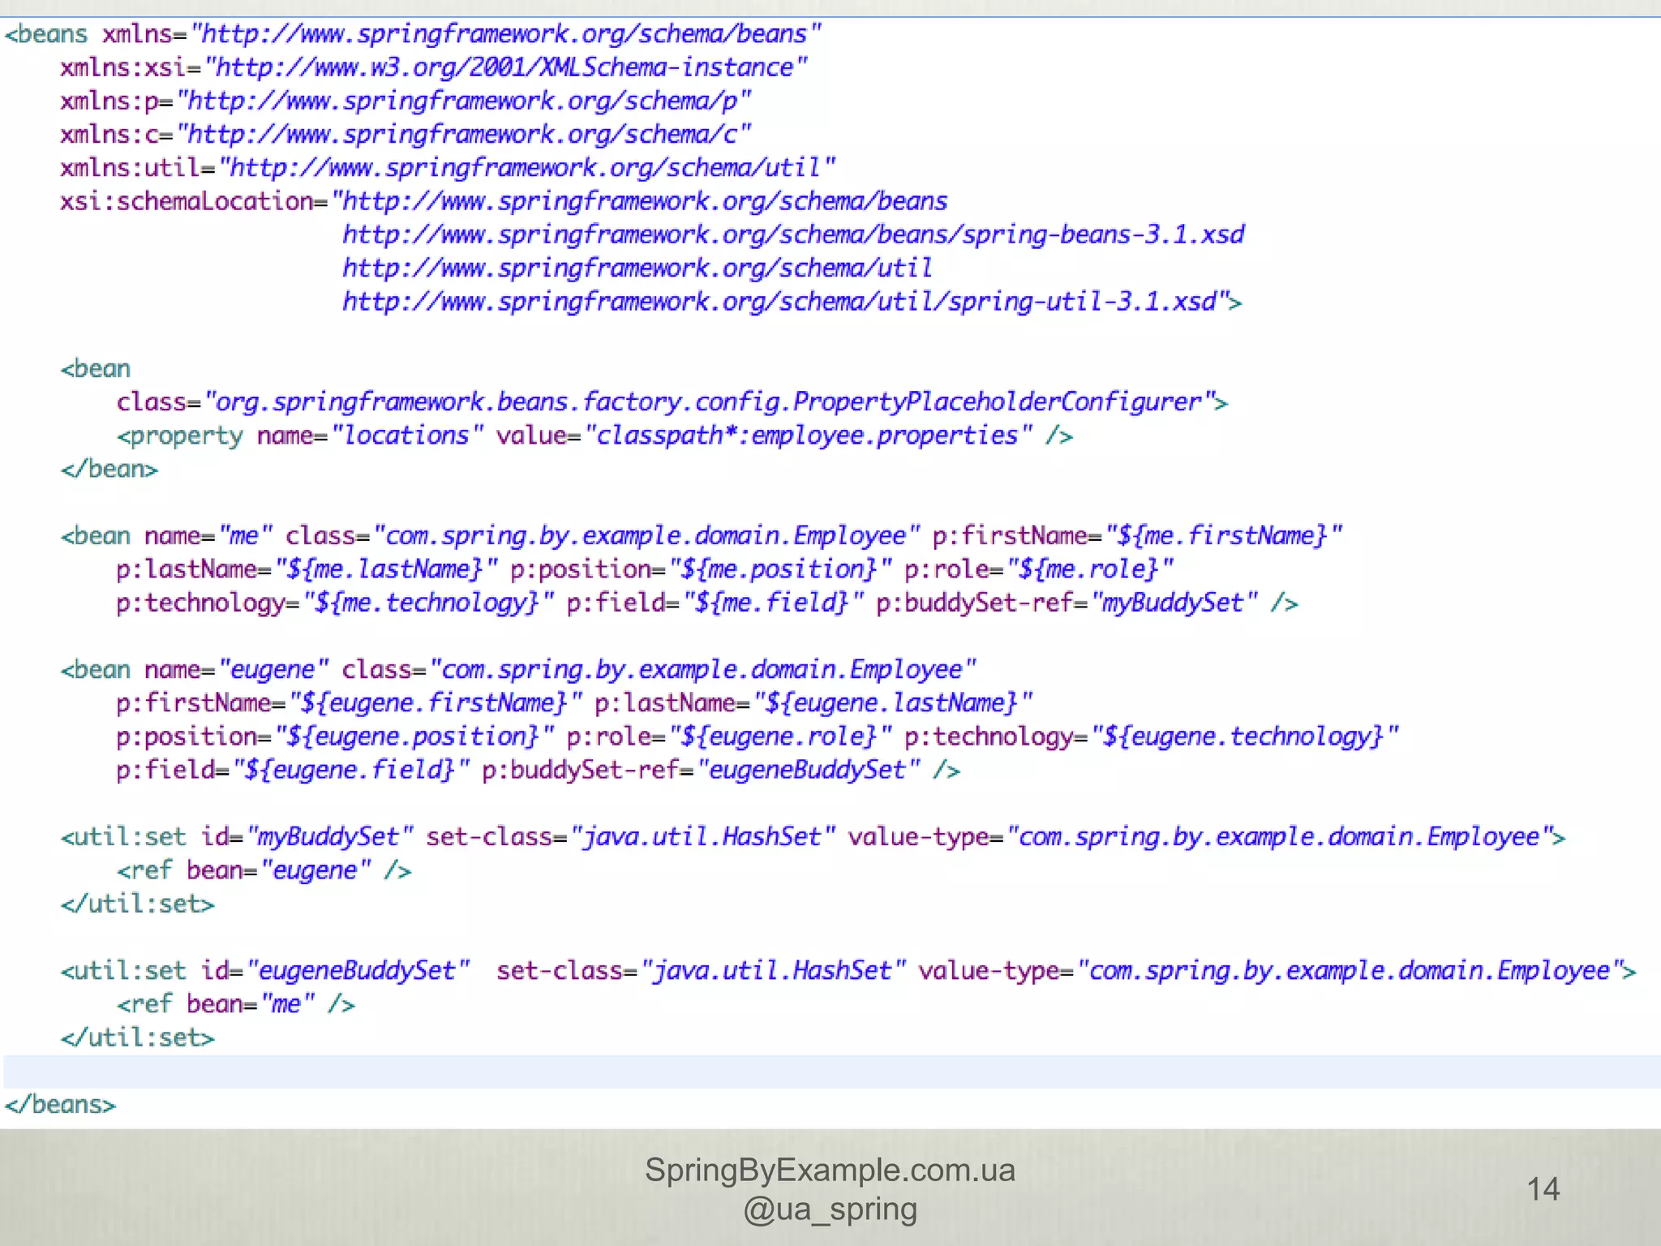Click the util:set id="myBuddySet" value
1661x1246 pixels.
click(330, 837)
